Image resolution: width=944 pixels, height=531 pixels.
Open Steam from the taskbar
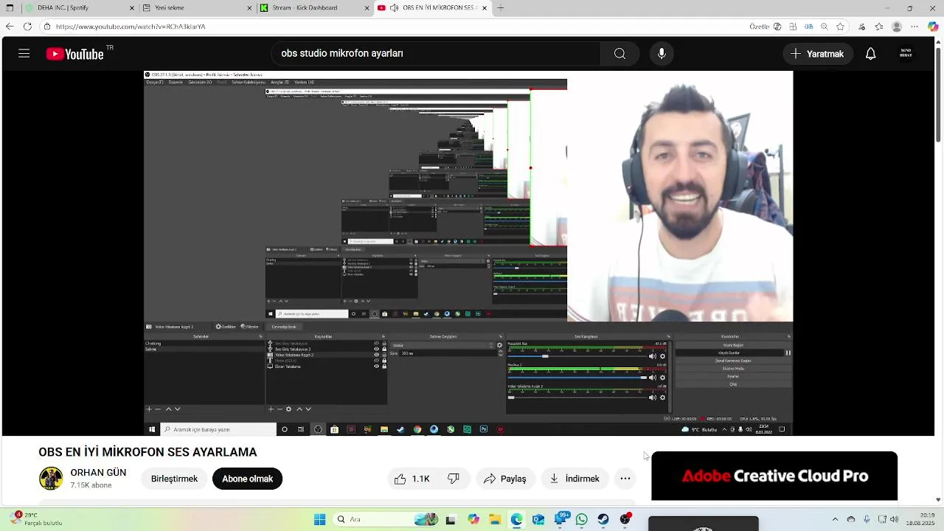coord(603,520)
